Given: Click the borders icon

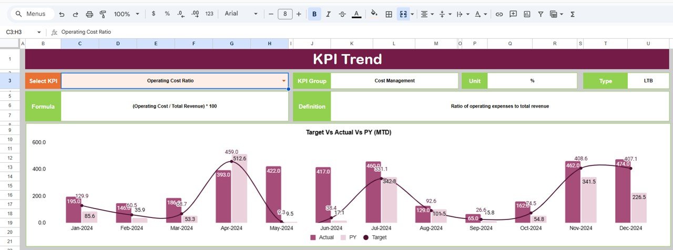Looking at the screenshot, I should (389, 14).
